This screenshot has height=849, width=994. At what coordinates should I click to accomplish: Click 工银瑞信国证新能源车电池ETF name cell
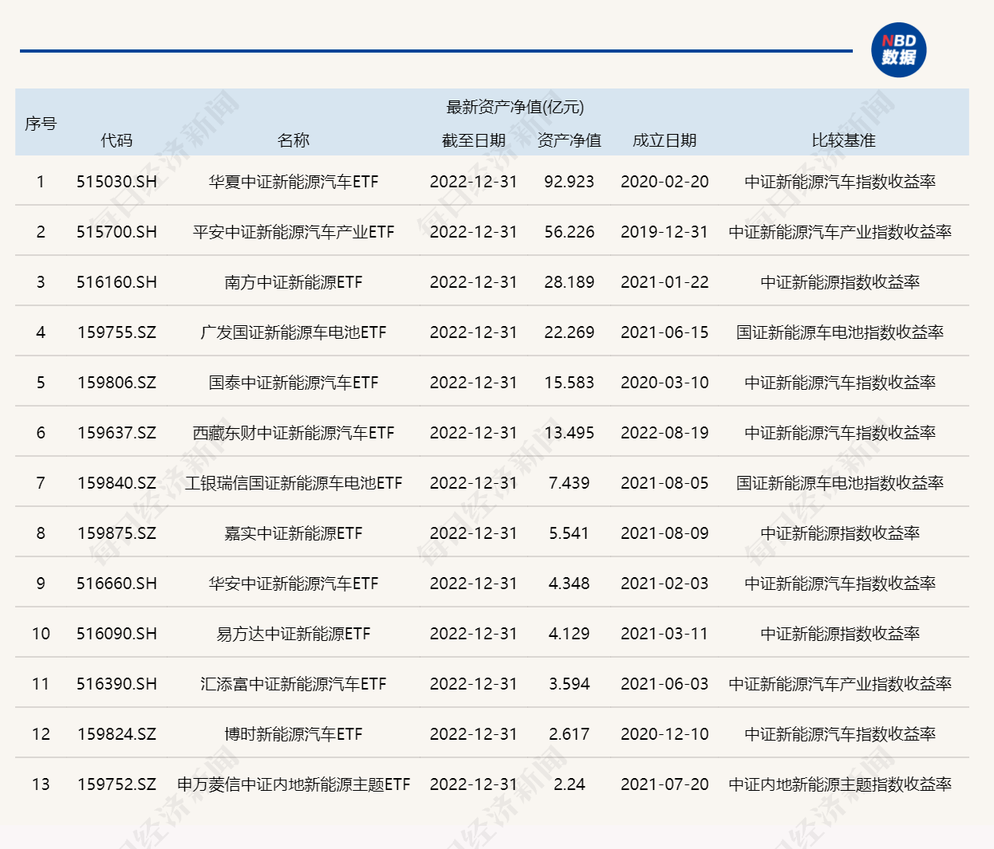pos(294,483)
